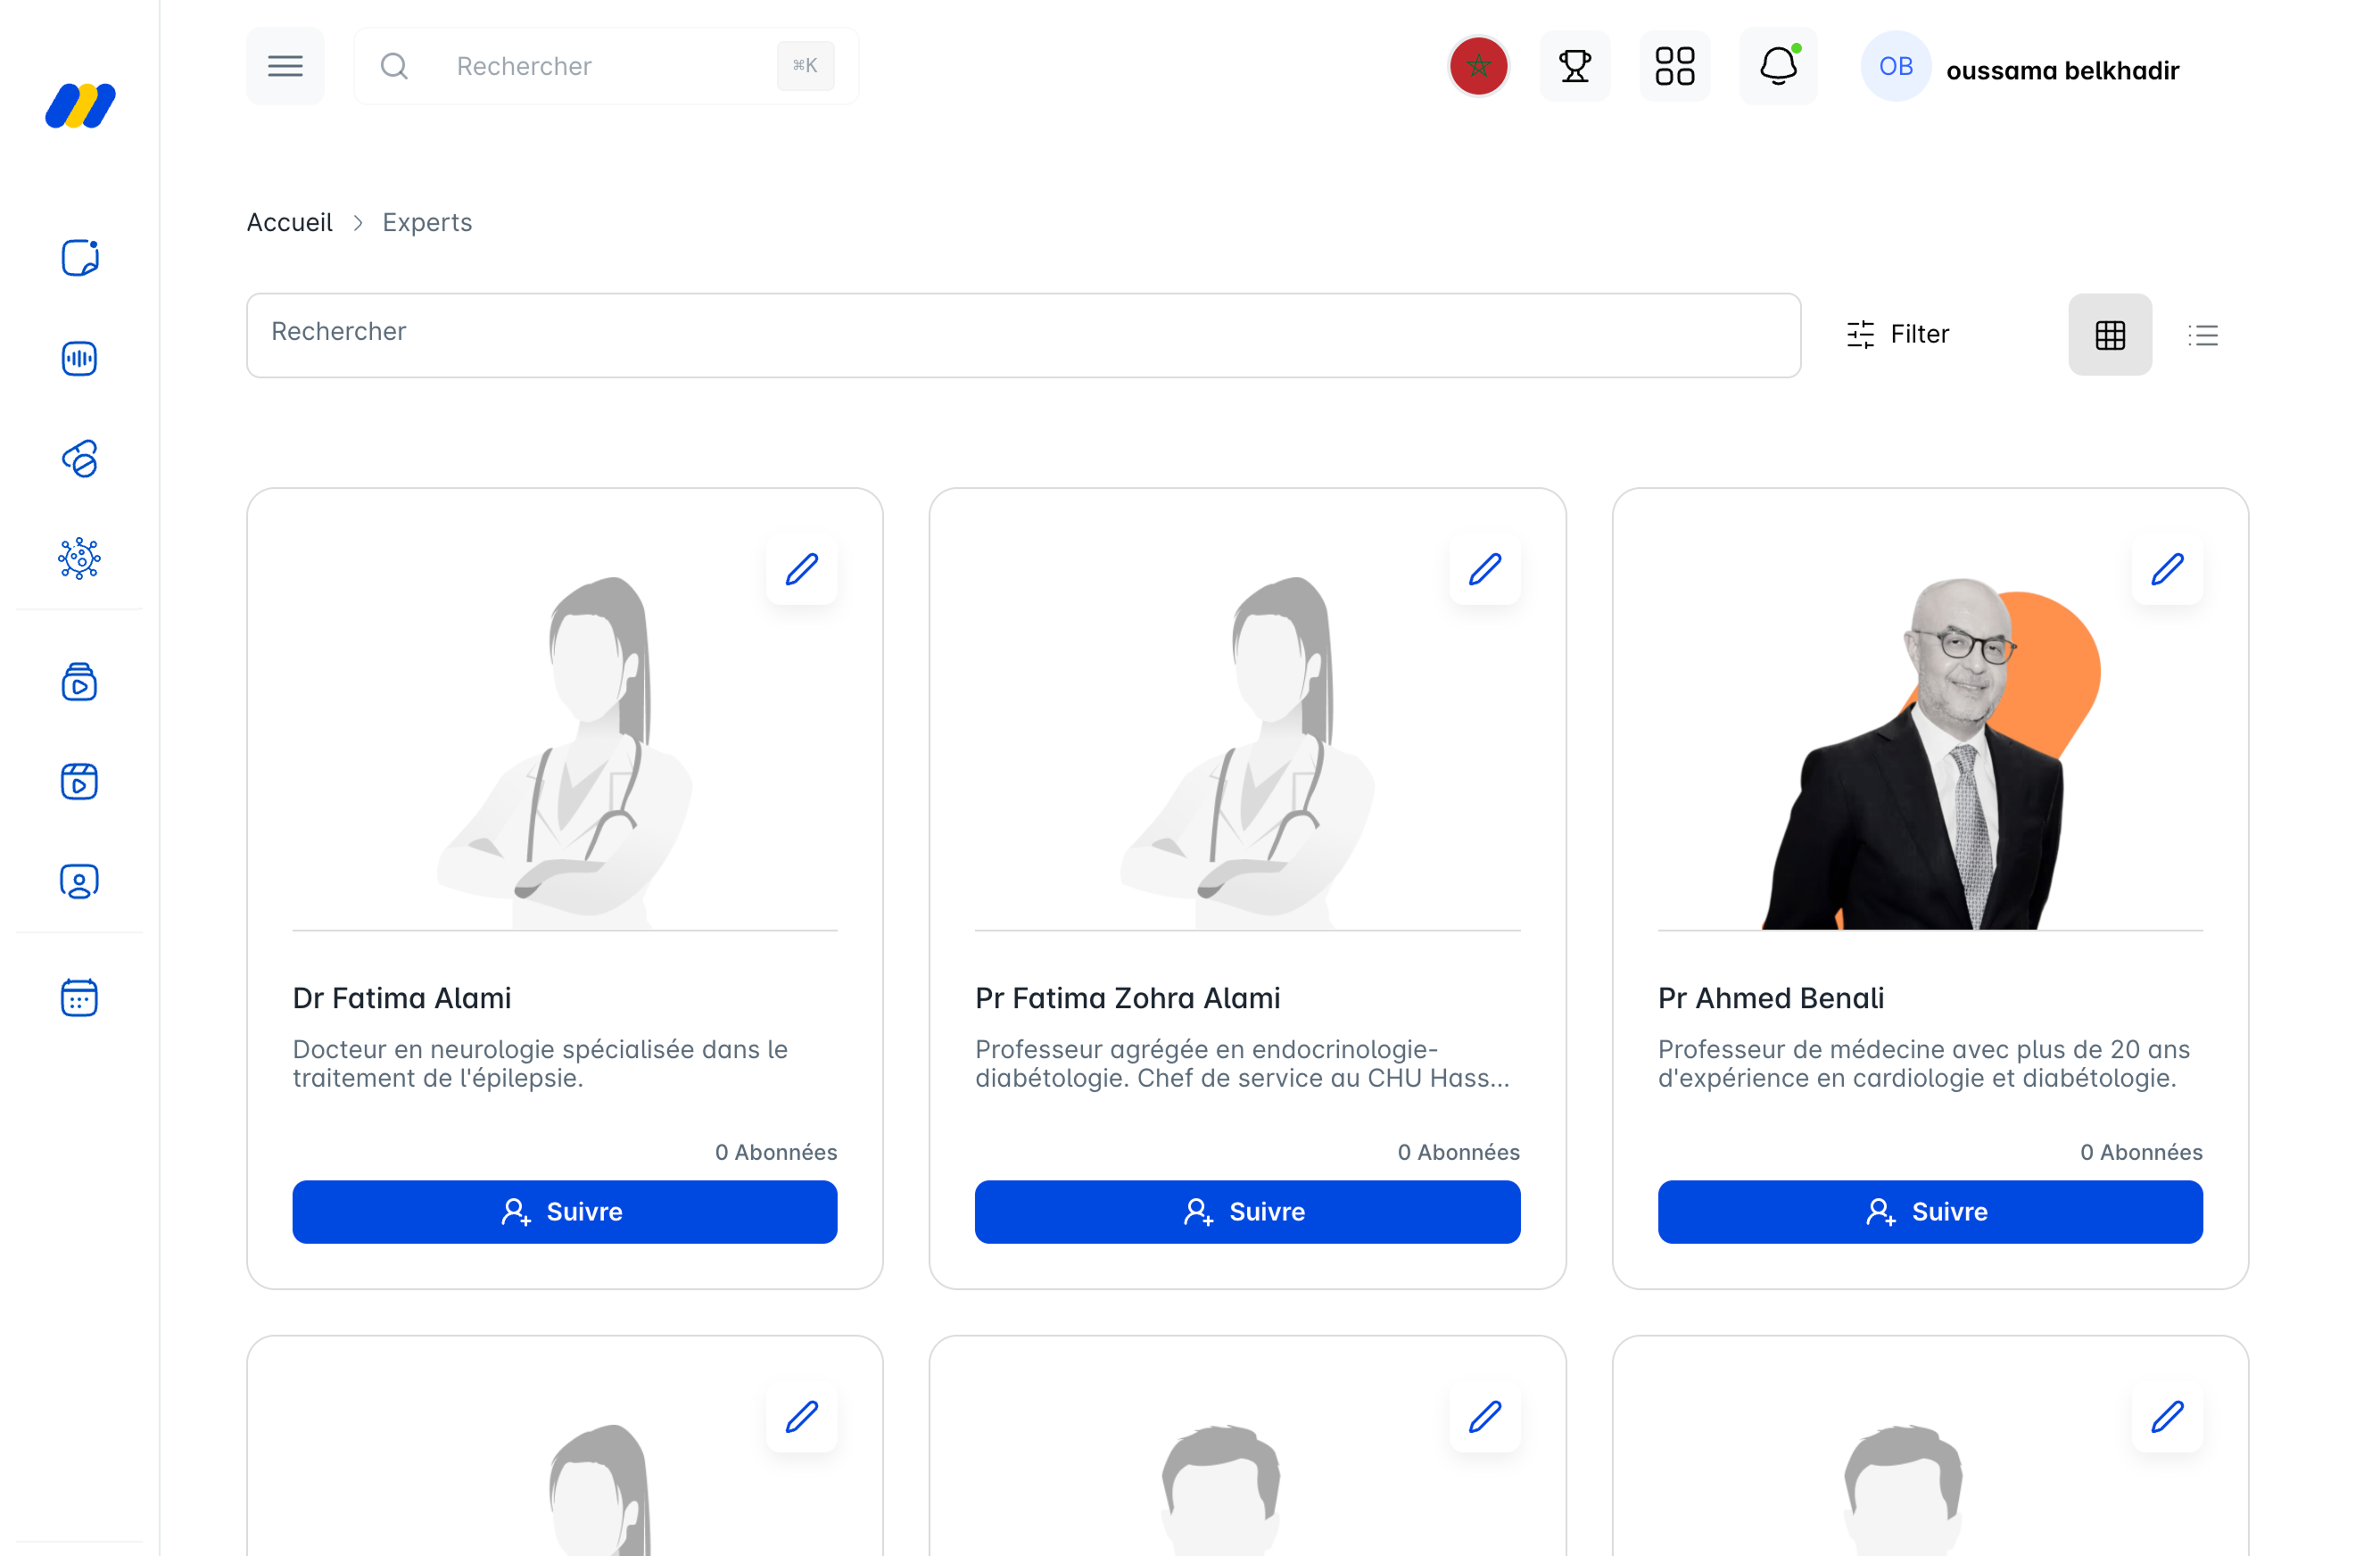The height and width of the screenshot is (1556, 2380).
Task: Open the pills medication sidebar icon
Action: 79,458
